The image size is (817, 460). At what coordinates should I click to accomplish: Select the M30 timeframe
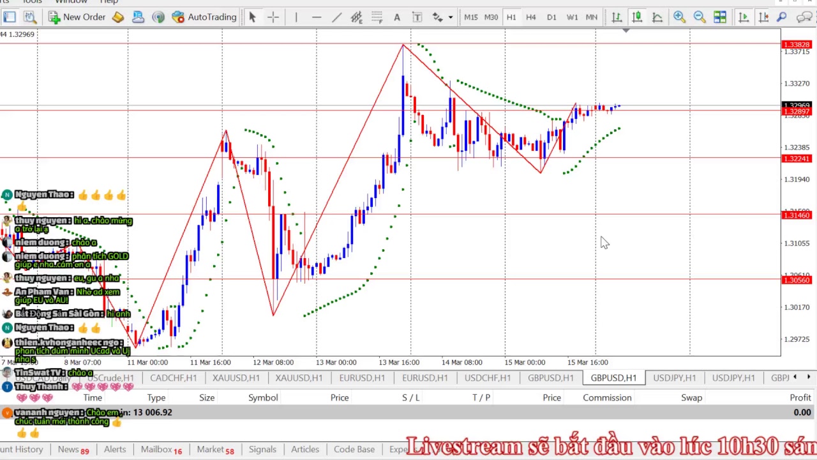(491, 17)
